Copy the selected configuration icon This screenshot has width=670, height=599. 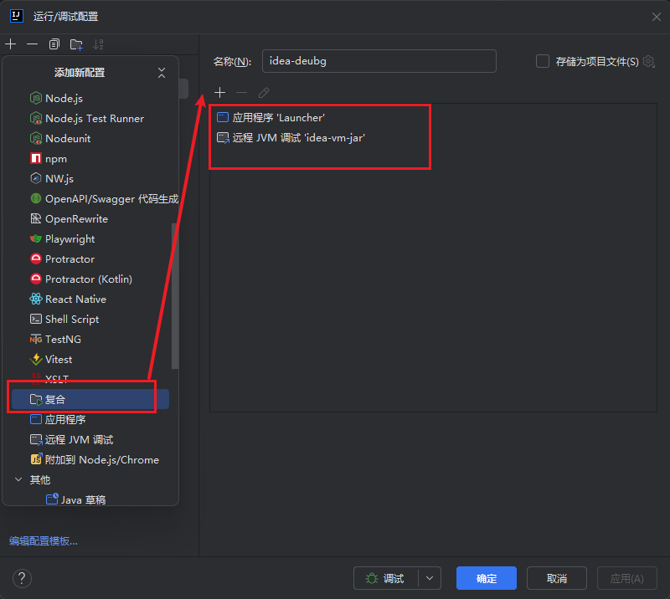[x=54, y=44]
